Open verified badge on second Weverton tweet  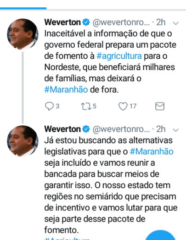pos(86,129)
